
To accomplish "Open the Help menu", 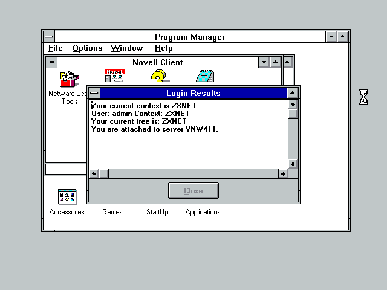I will point(164,48).
